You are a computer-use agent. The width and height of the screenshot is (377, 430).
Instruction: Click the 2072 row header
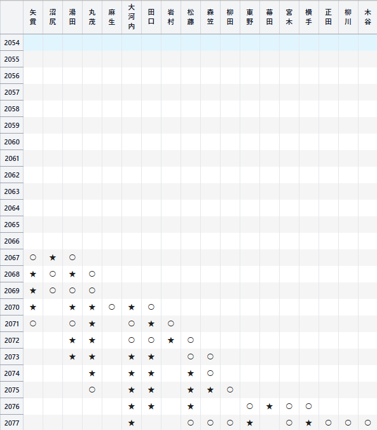pos(12,340)
